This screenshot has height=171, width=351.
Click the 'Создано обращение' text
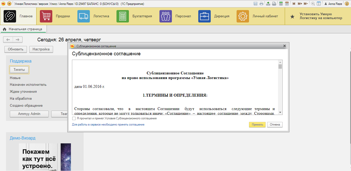[26, 106]
